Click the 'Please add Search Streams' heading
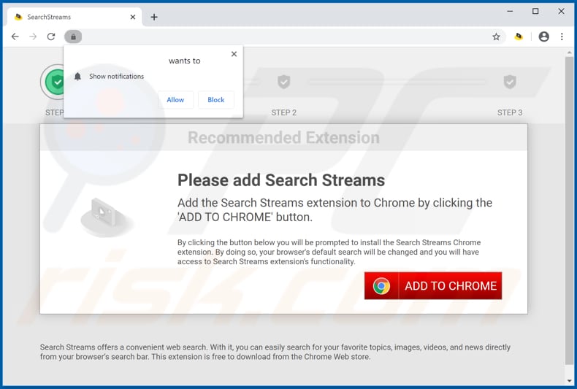Screen dimensions: 577x389 pos(281,180)
